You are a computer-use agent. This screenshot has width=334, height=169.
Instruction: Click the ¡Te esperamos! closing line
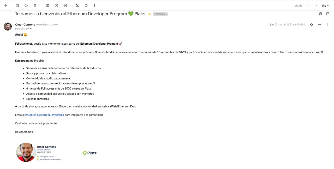click(x=24, y=132)
